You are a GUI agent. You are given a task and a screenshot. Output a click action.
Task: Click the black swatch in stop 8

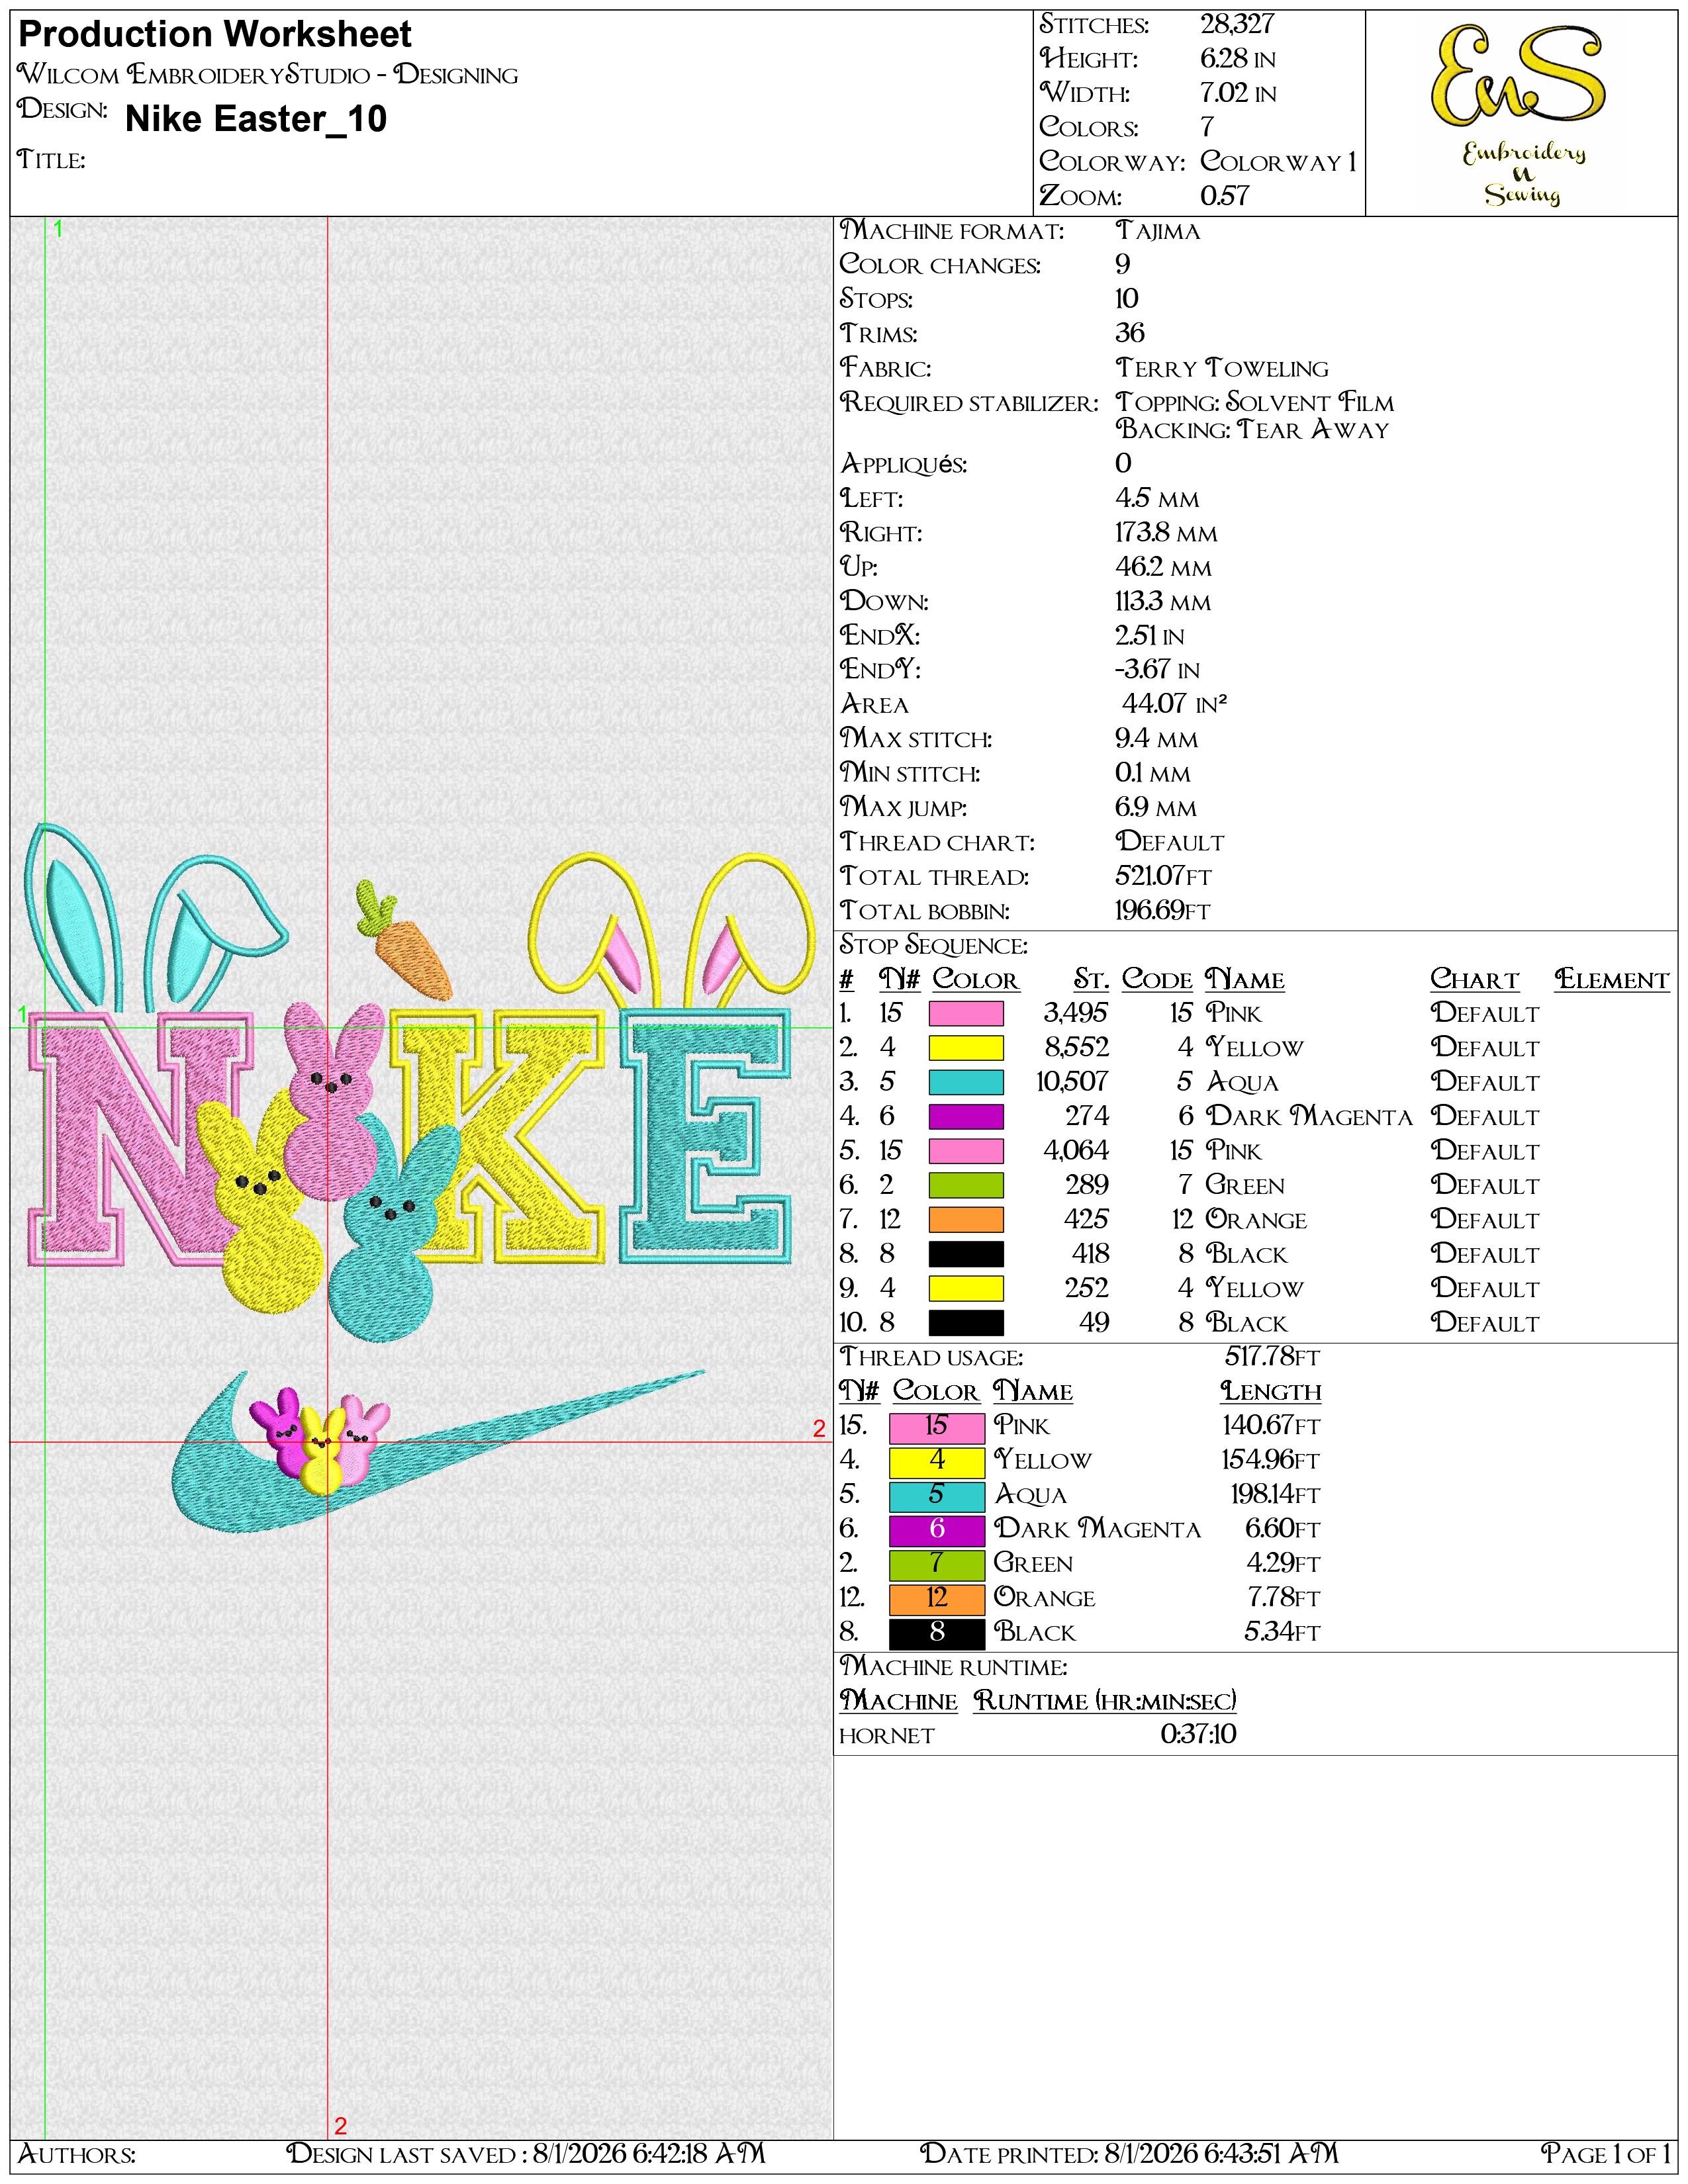[966, 1254]
